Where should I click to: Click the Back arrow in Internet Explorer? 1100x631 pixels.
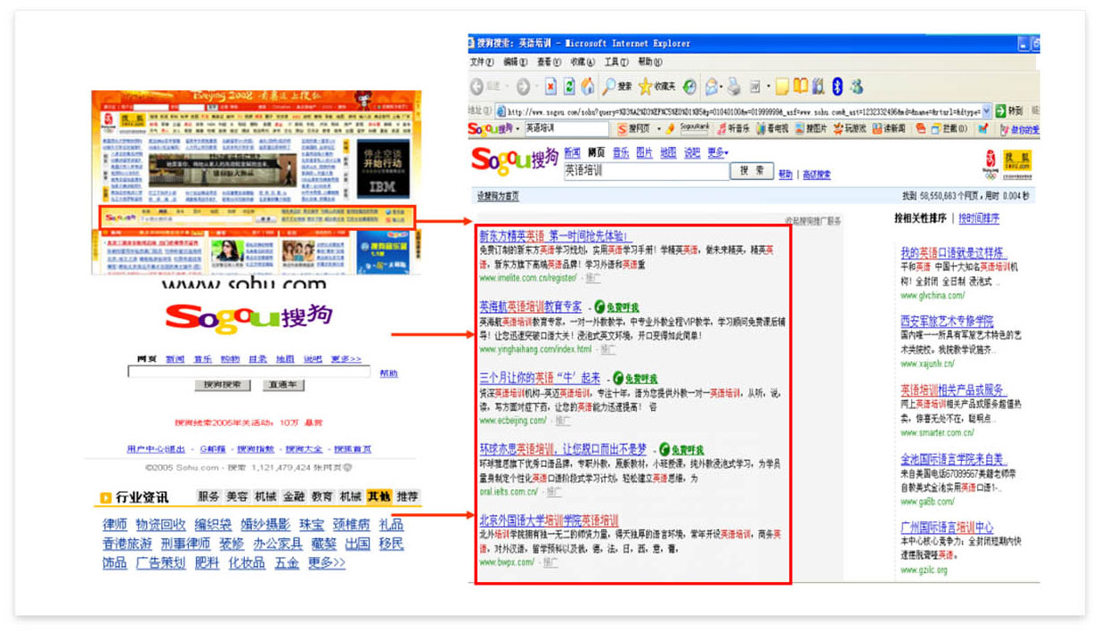[x=478, y=86]
